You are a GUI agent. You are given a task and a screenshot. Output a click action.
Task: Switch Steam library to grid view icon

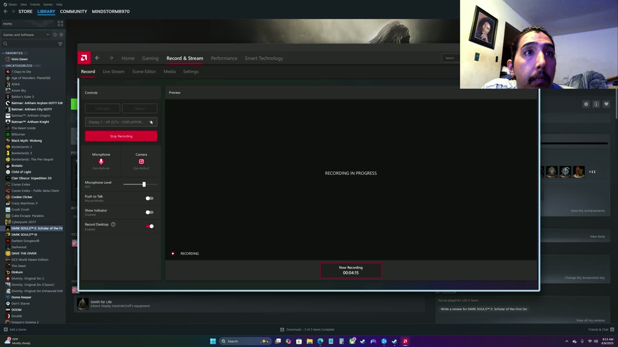[60, 23]
